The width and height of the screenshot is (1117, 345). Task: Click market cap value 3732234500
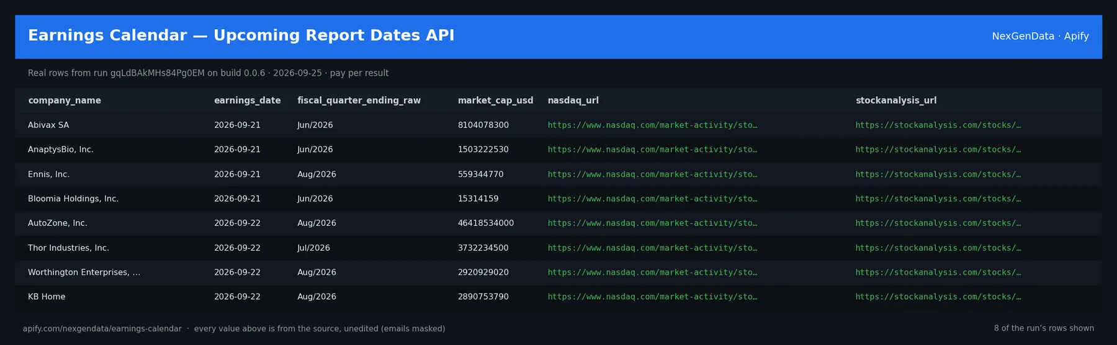click(x=483, y=248)
